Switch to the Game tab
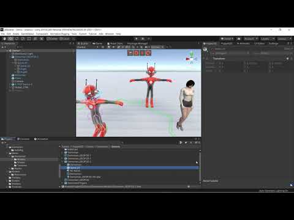 tap(97, 43)
